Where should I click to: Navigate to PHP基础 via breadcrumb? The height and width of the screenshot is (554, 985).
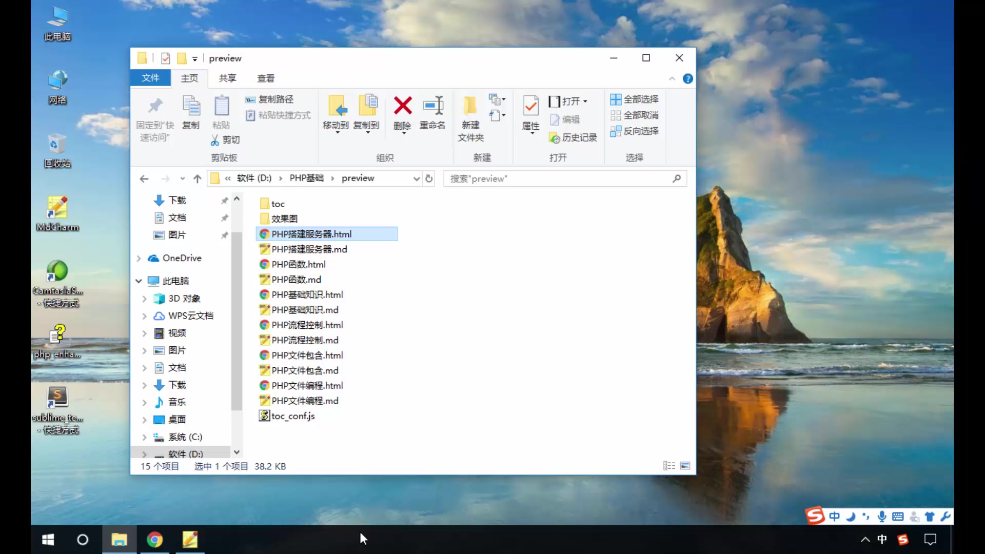(306, 178)
